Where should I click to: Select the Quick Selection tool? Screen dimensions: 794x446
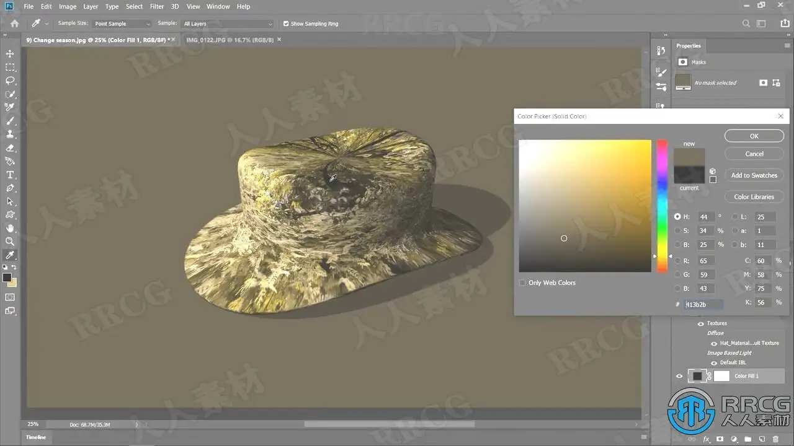(x=10, y=94)
